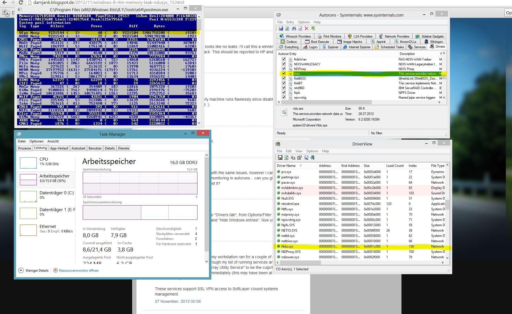Sort DriverView list by Load Count column
This screenshot has height=314, width=512.
point(396,166)
